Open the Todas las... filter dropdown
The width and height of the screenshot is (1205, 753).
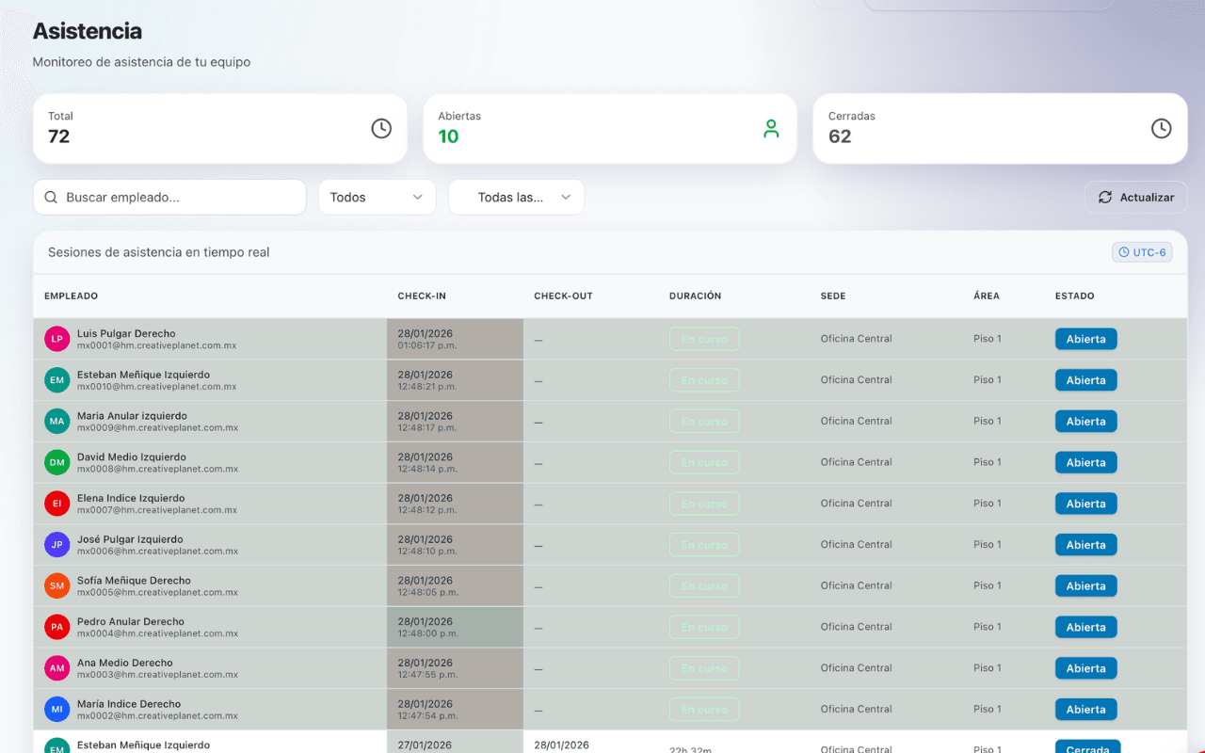pos(516,197)
